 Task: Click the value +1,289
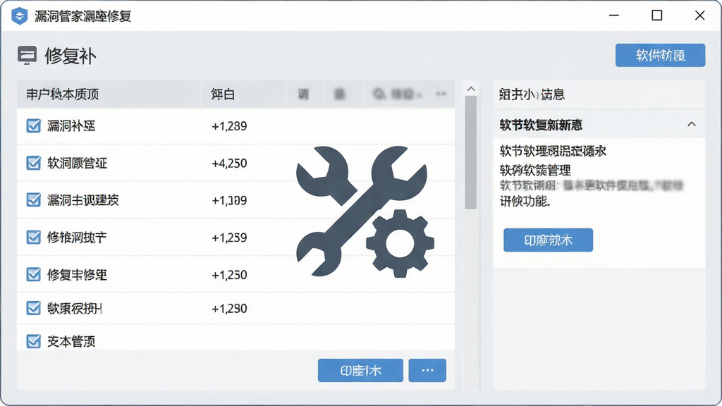point(229,126)
